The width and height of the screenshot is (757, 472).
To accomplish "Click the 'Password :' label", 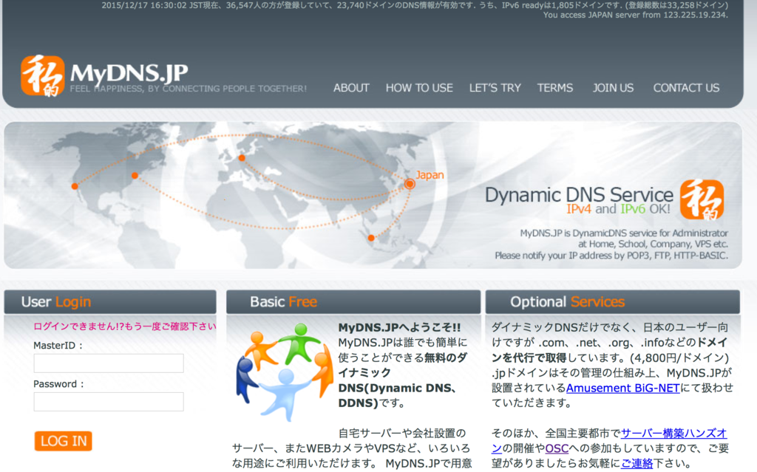I will coord(58,384).
